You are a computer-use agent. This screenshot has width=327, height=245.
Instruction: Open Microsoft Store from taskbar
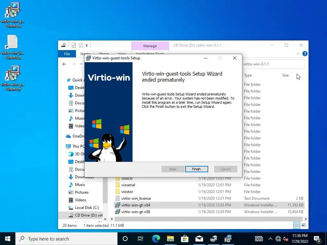coord(185,239)
